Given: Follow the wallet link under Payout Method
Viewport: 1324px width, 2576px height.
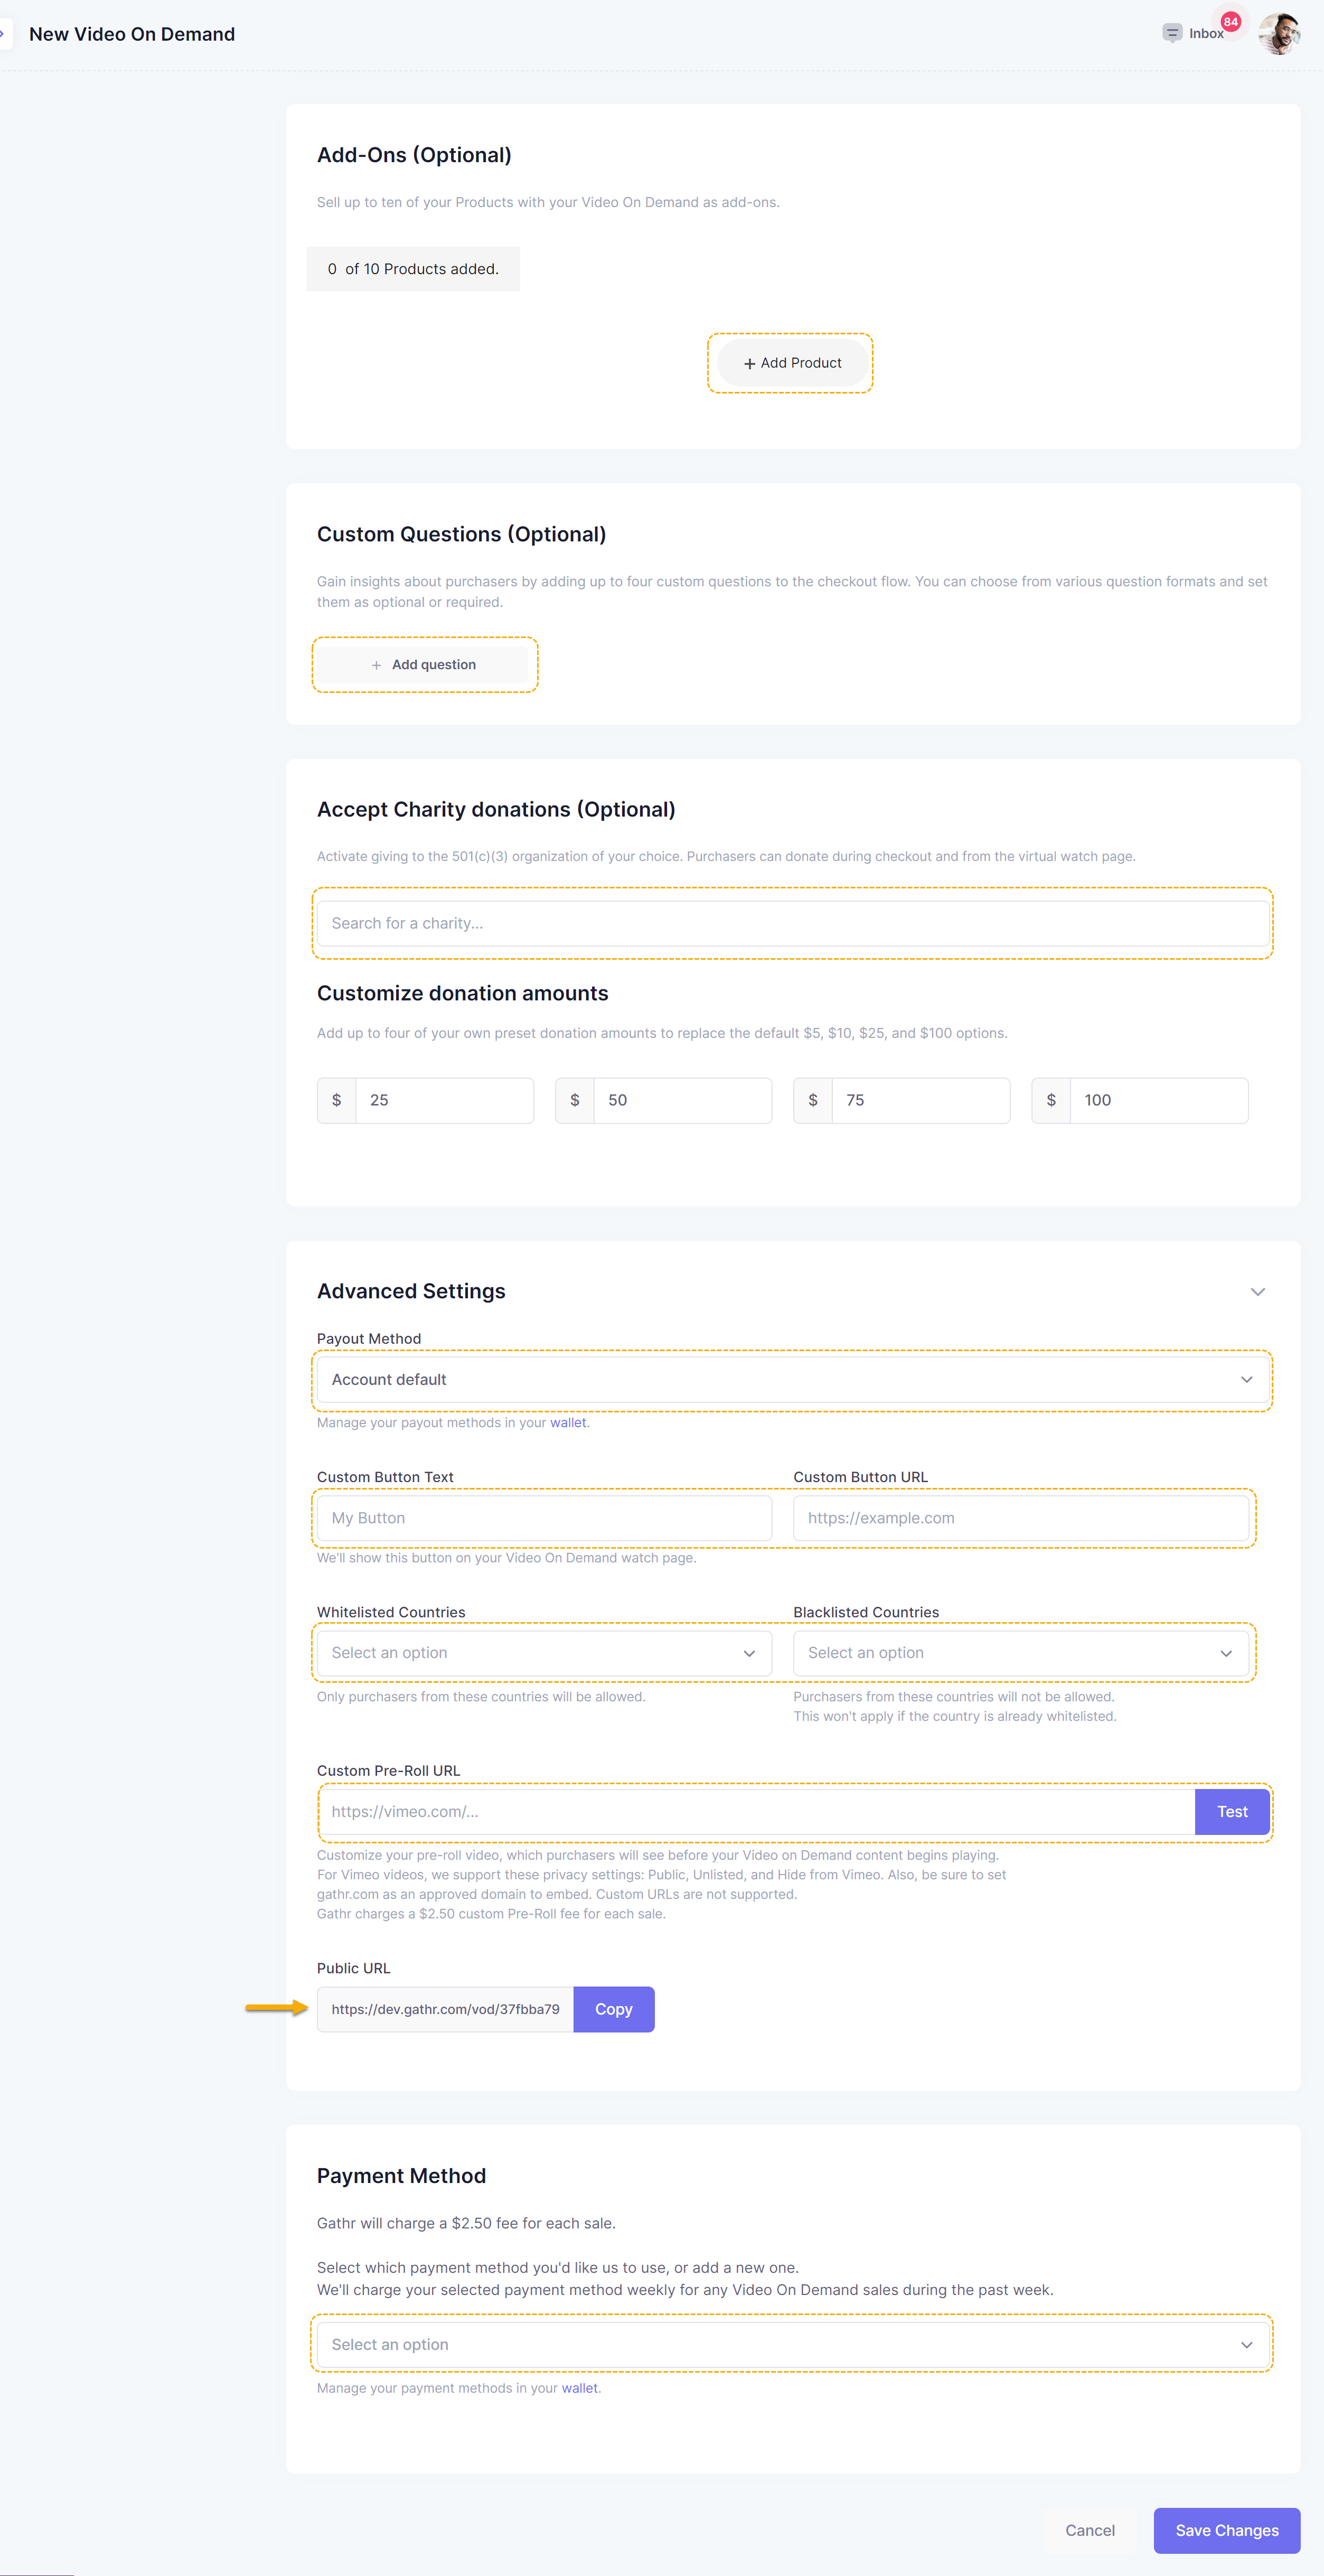Looking at the screenshot, I should (x=567, y=1423).
